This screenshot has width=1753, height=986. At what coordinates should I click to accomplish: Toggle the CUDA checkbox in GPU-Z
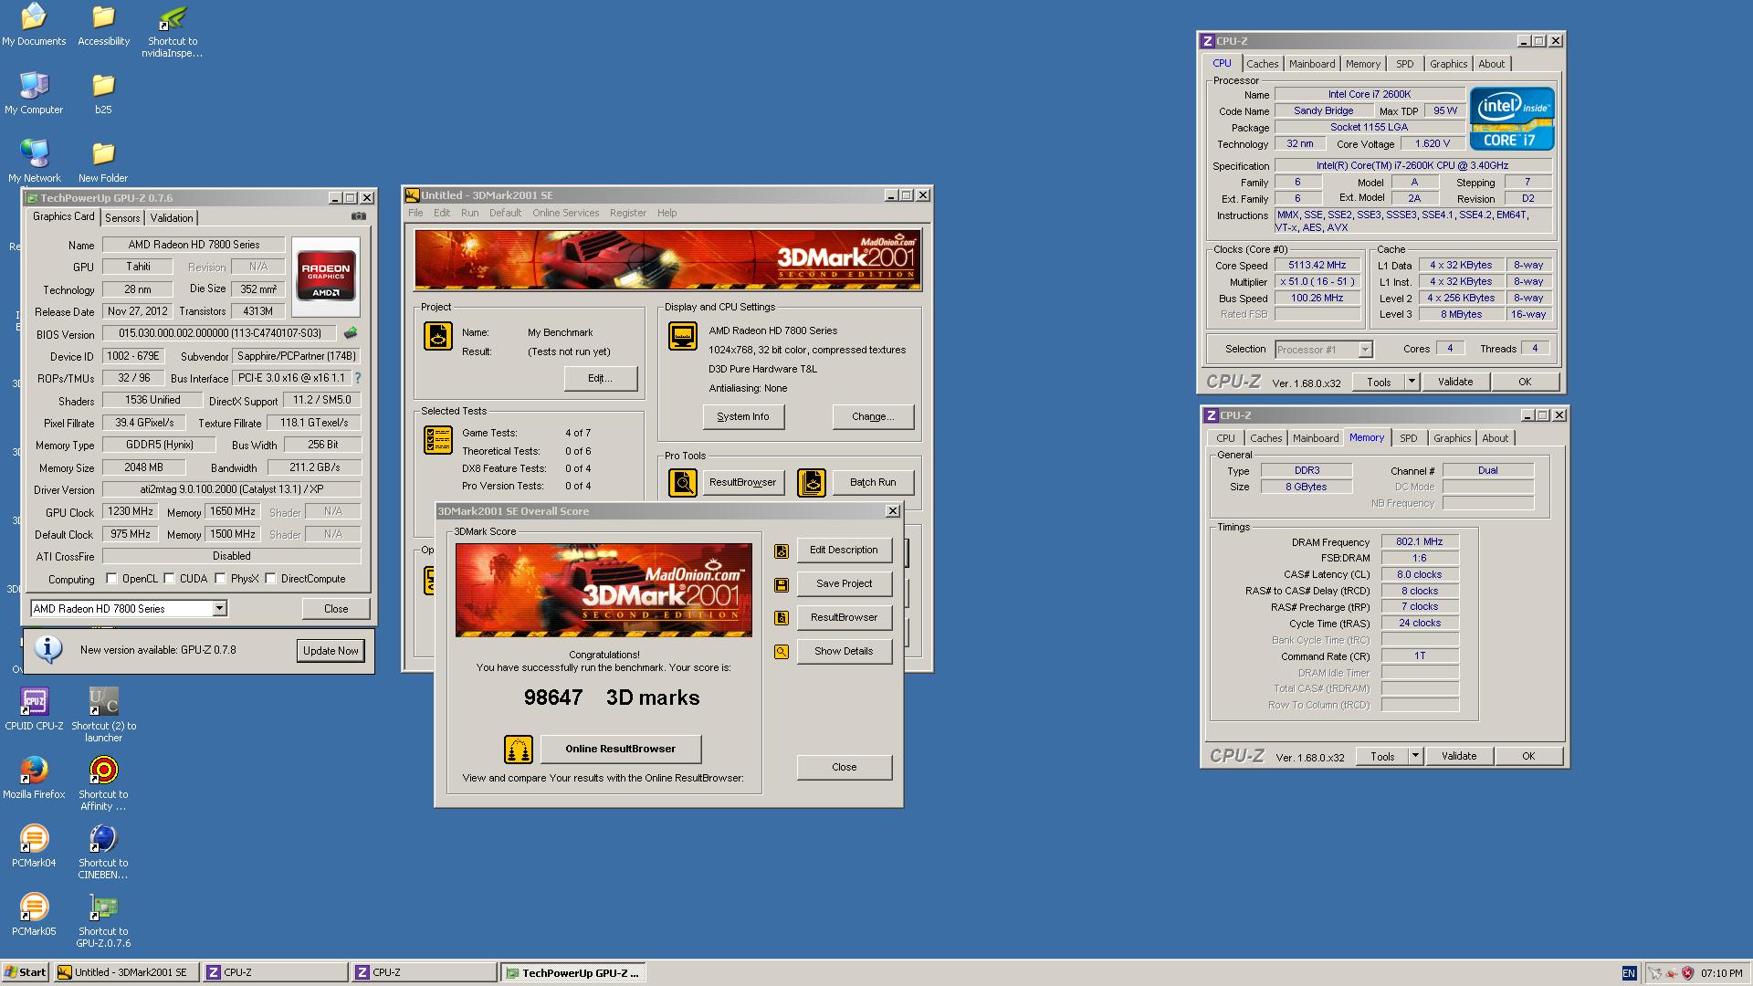click(169, 579)
